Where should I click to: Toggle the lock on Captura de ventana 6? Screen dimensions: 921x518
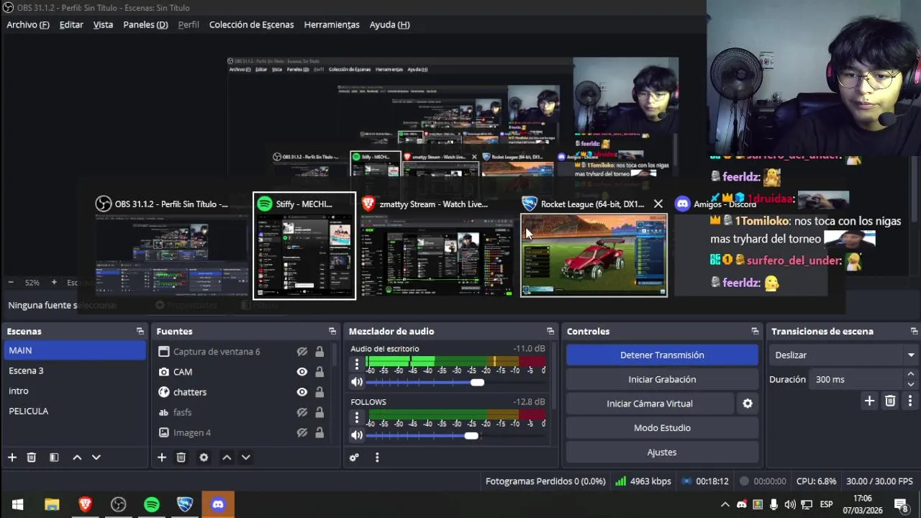pyautogui.click(x=319, y=352)
